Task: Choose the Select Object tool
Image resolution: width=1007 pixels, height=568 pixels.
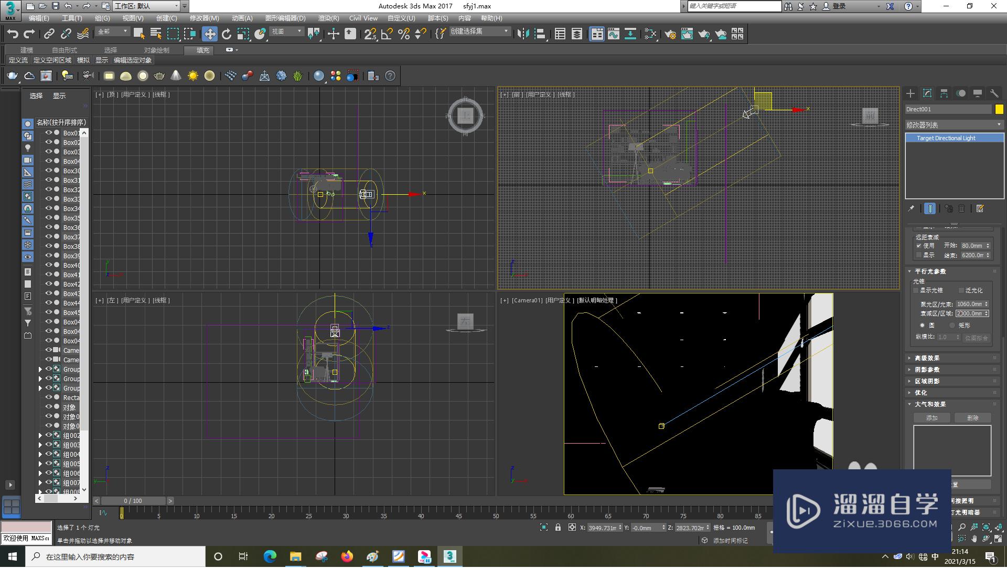Action: 139,34
